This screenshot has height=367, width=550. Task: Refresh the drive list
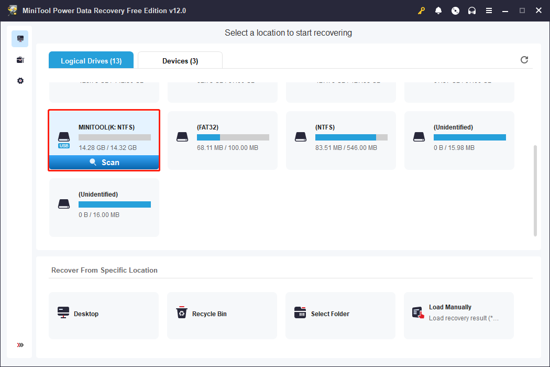[524, 60]
